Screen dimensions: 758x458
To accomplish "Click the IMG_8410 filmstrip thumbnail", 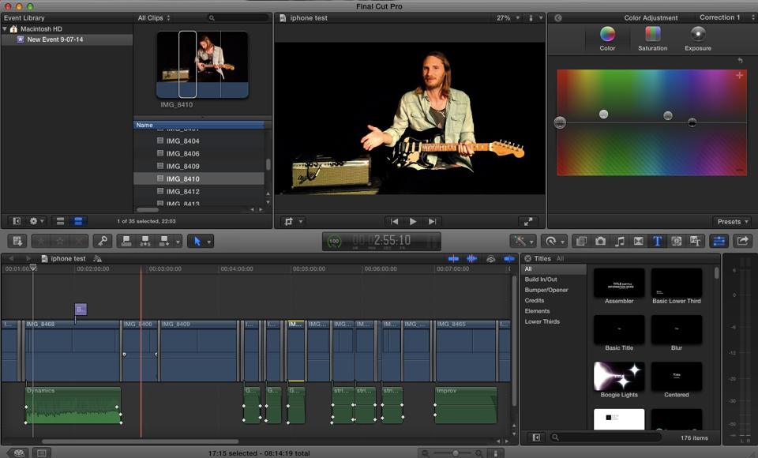I will (x=202, y=65).
